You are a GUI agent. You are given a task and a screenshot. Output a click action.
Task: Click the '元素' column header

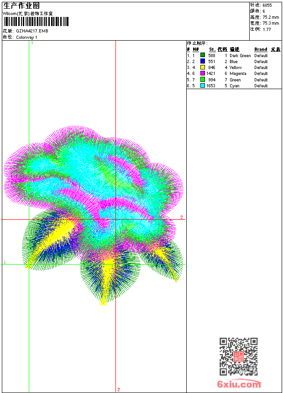pos(276,49)
